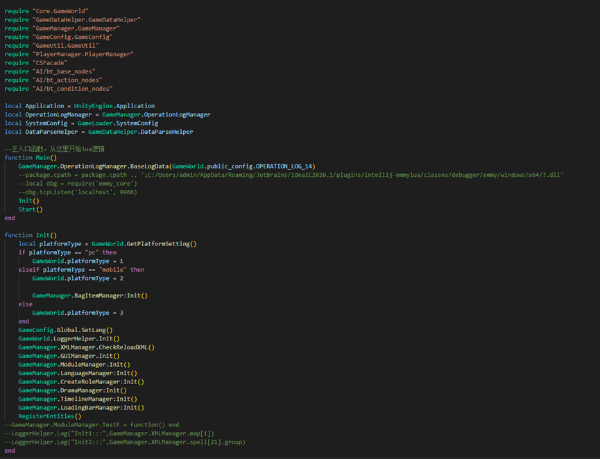Image resolution: width=600 pixels, height=459 pixels.
Task: Click the local DataParseHelper declaration
Action: pos(98,132)
